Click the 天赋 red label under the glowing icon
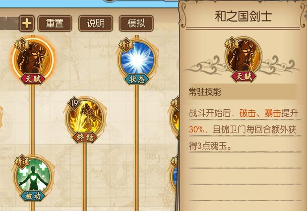 point(33,79)
